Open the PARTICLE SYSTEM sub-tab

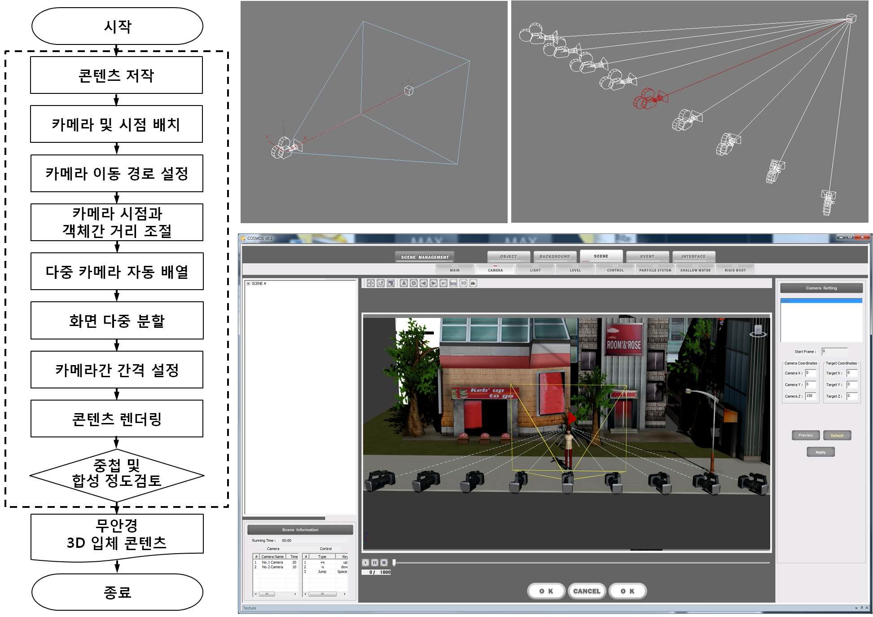tap(655, 269)
